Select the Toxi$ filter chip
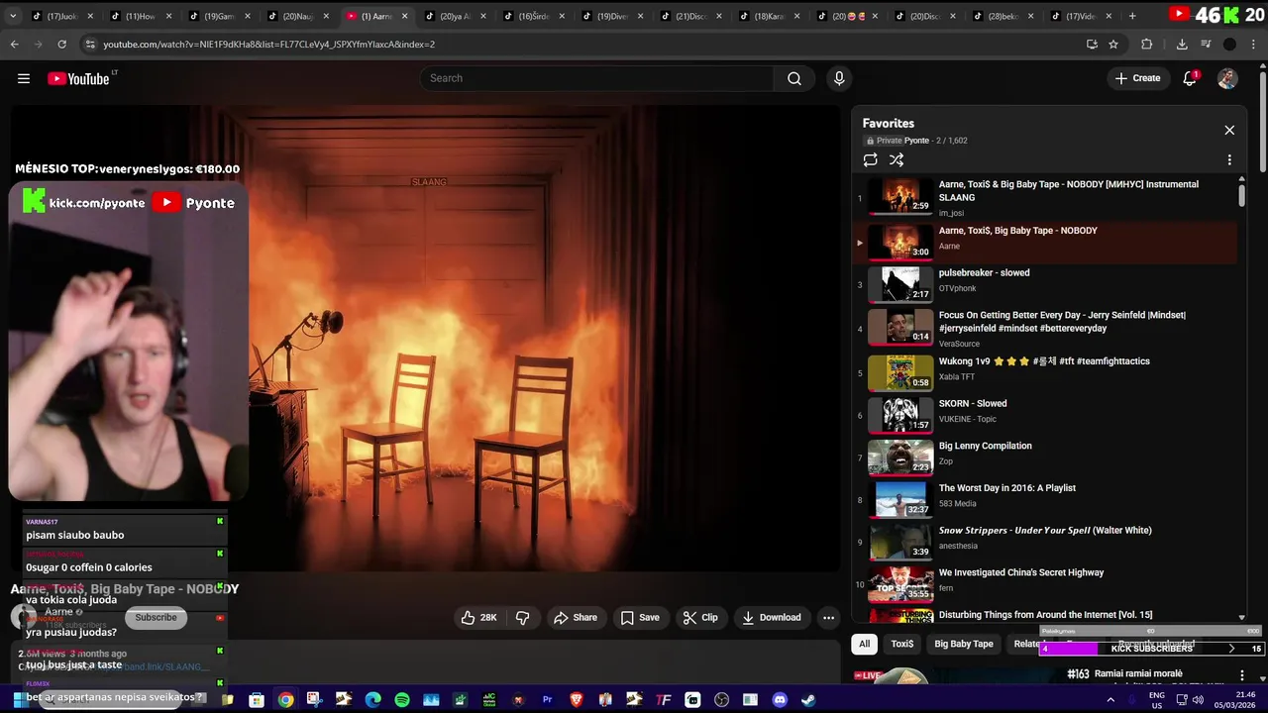 click(902, 644)
